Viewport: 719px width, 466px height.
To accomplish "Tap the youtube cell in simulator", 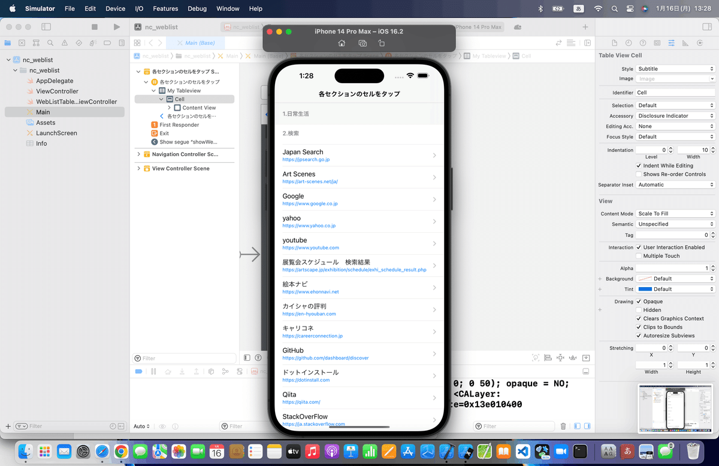I will (358, 243).
